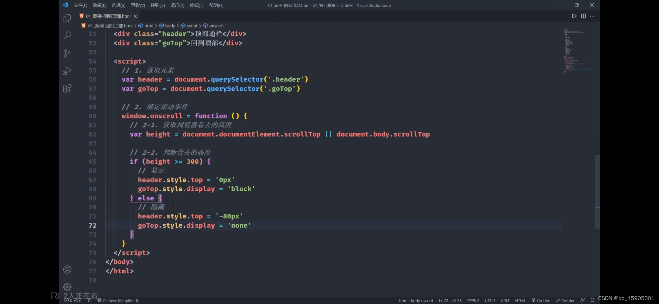This screenshot has height=304, width=659.
Task: Open the Run and Debug view
Action: coord(67,71)
